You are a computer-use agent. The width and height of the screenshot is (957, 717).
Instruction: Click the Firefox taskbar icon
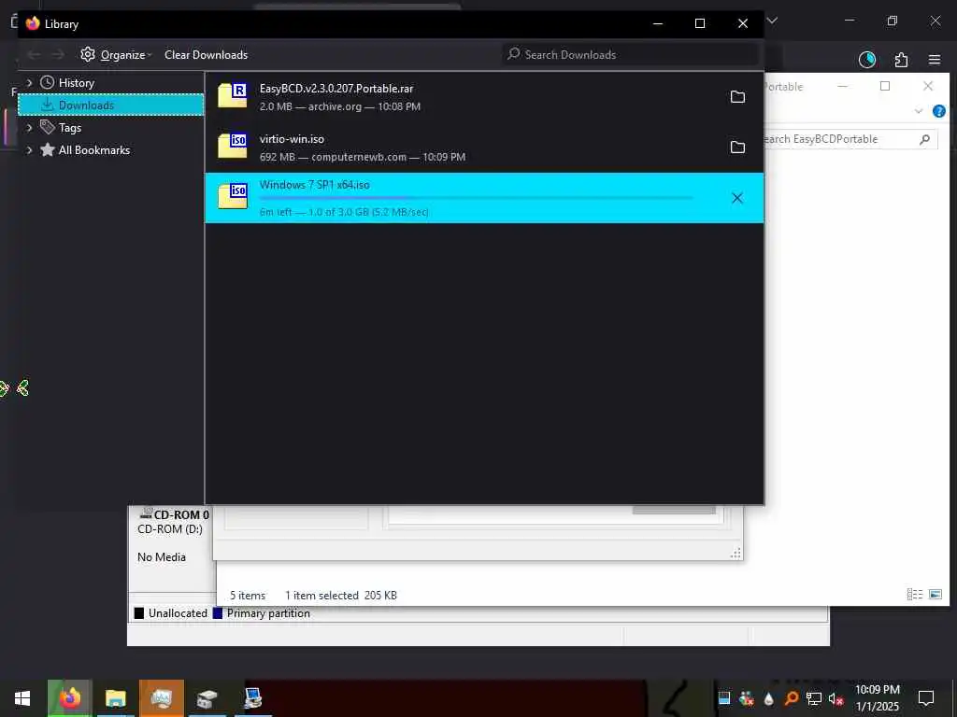click(69, 698)
